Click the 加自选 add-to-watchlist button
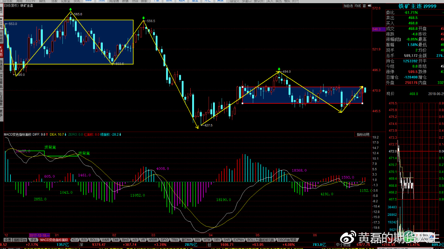444x249 pixels. tap(348, 6)
